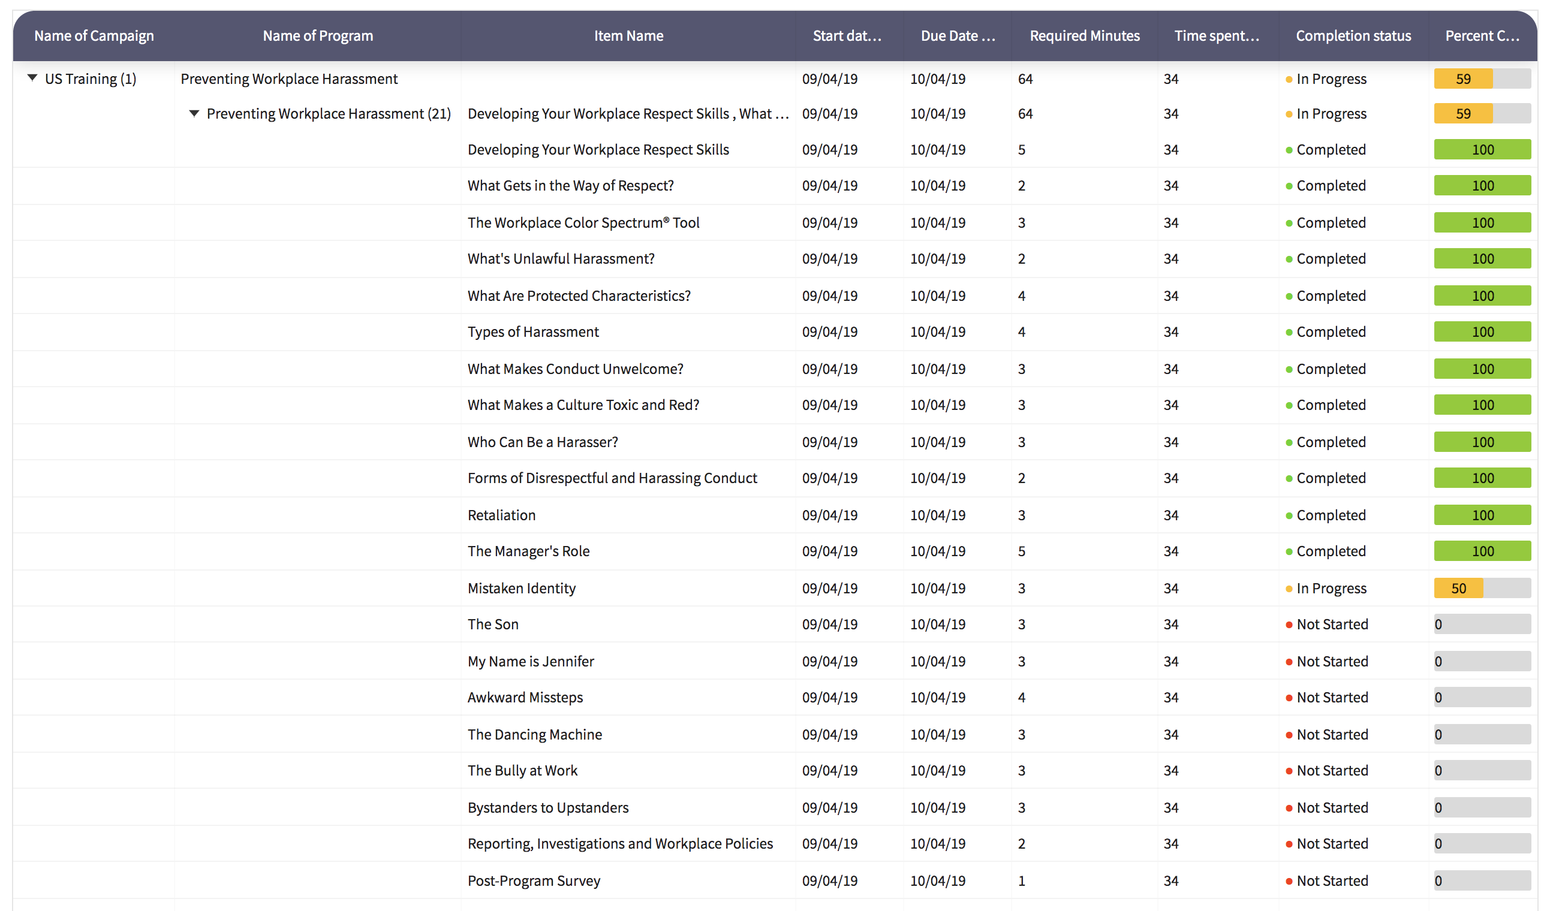Image resolution: width=1547 pixels, height=911 pixels.
Task: Click the 59 percent bar in US Training row
Action: click(1482, 79)
